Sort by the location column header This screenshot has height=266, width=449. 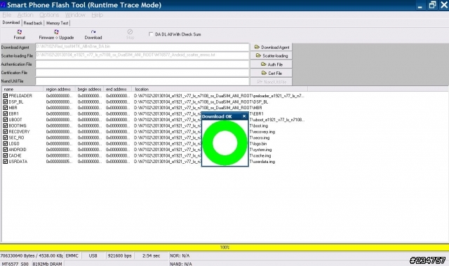pyautogui.click(x=220, y=89)
